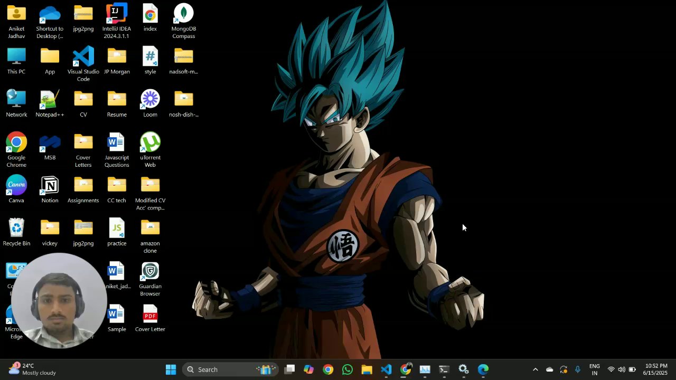The height and width of the screenshot is (380, 676).
Task: Click the Copilot icon in the taskbar
Action: pos(308,369)
